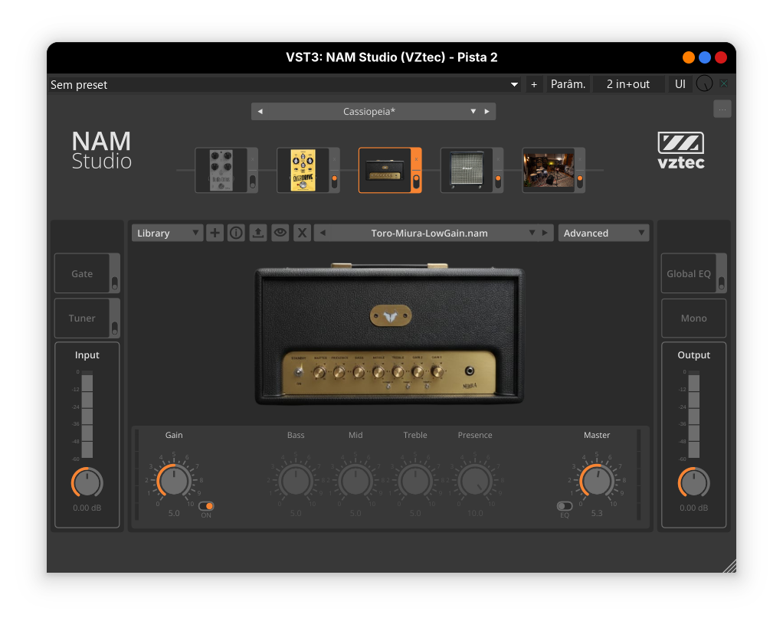The width and height of the screenshot is (783, 624).
Task: Go to previous model file arrow
Action: tap(323, 233)
